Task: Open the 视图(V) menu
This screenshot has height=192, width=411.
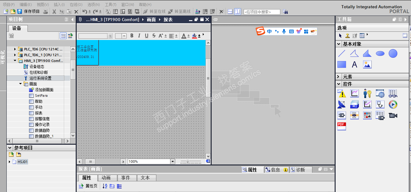Action: click(x=43, y=5)
